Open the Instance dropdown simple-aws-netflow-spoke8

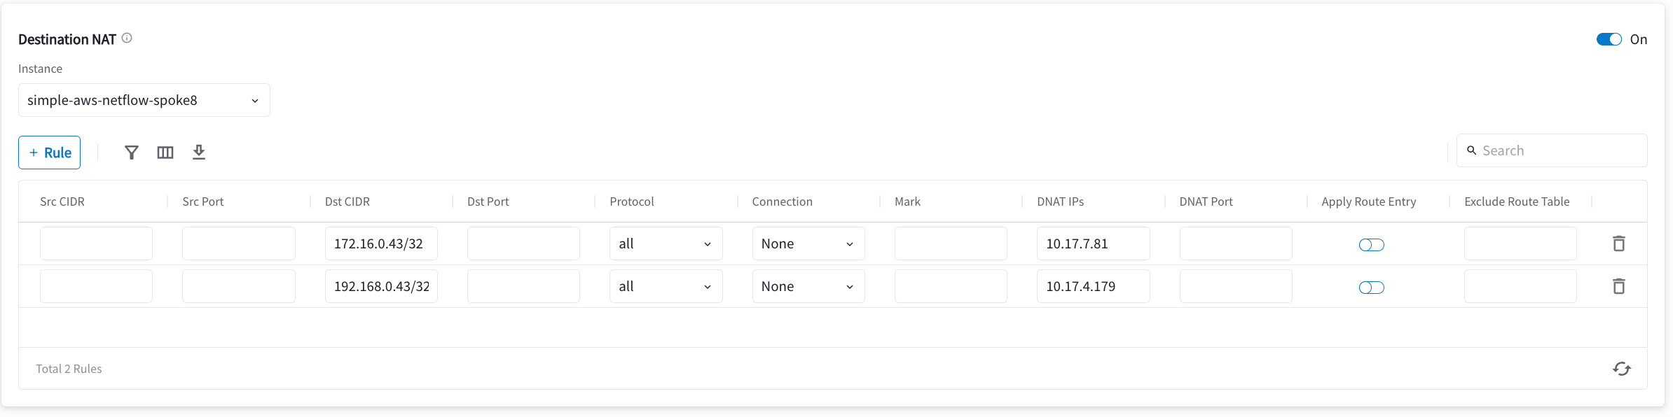[x=144, y=100]
